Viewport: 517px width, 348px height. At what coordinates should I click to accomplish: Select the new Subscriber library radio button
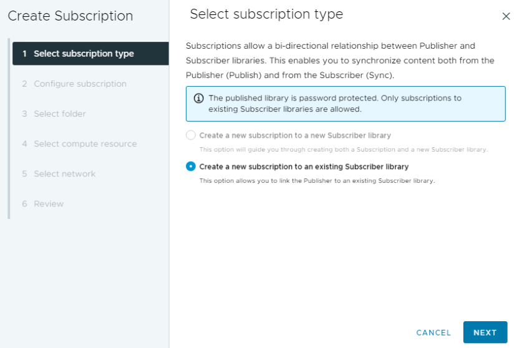[191, 135]
